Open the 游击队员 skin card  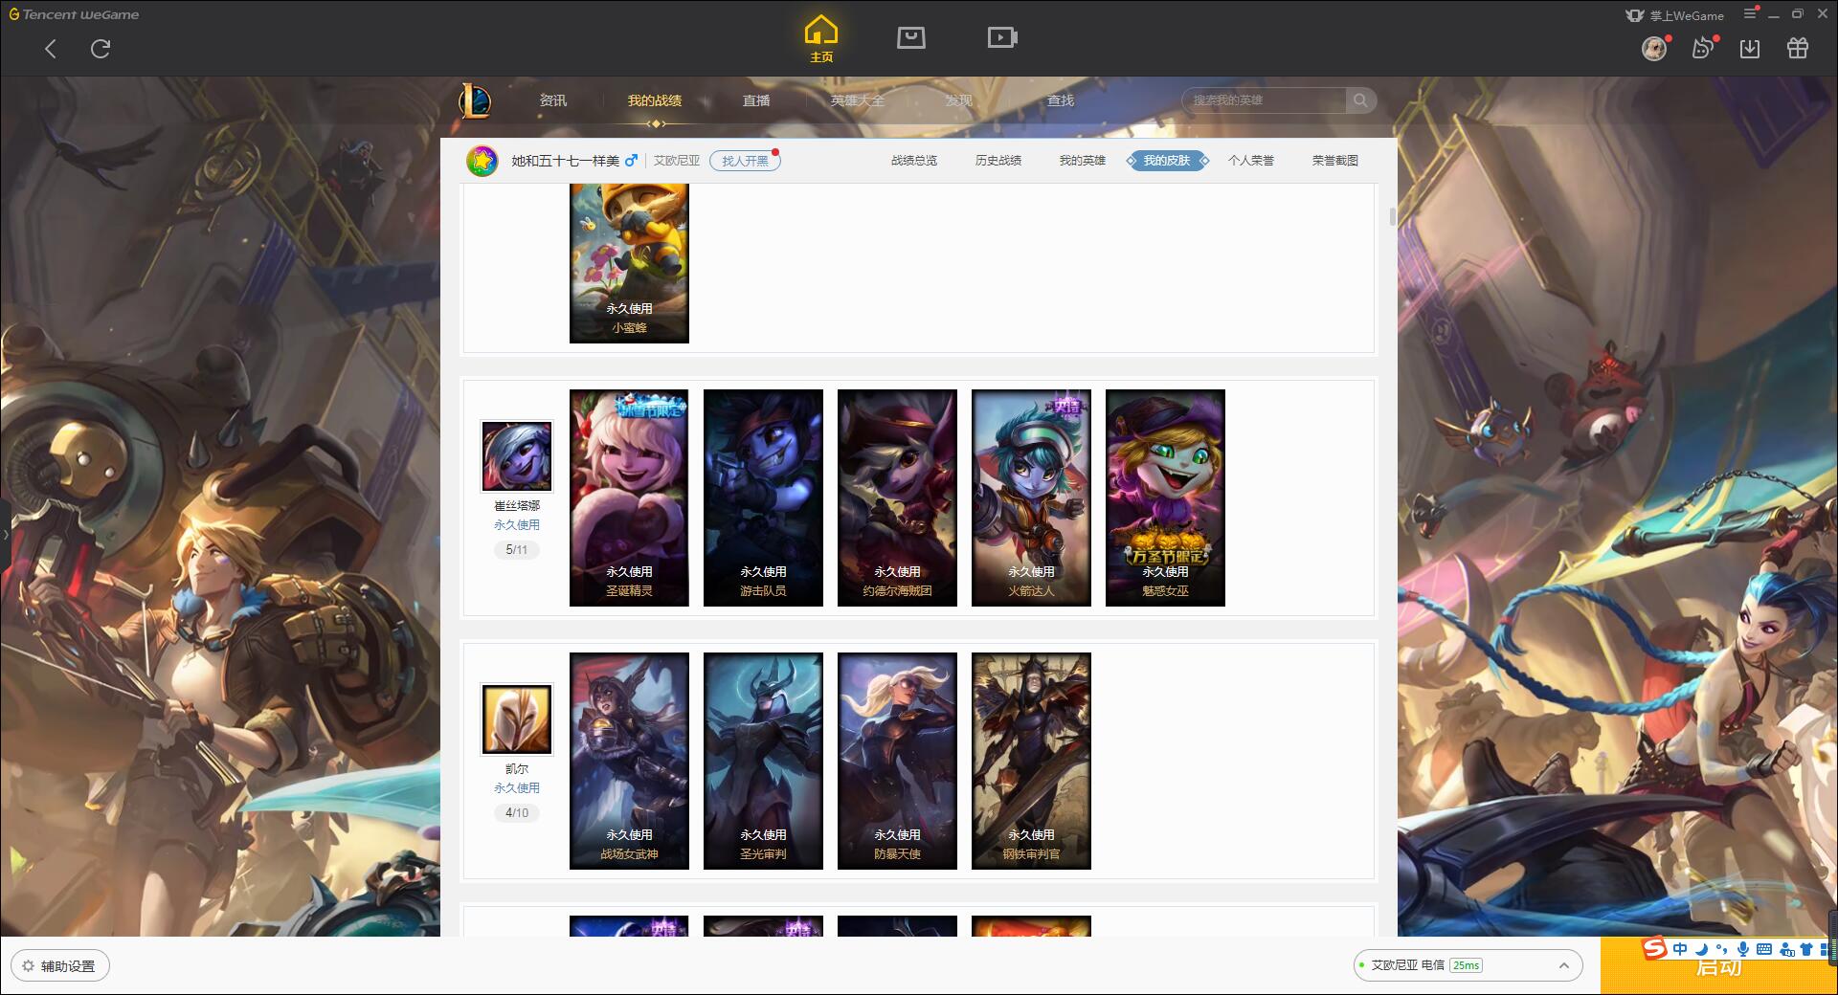click(763, 497)
